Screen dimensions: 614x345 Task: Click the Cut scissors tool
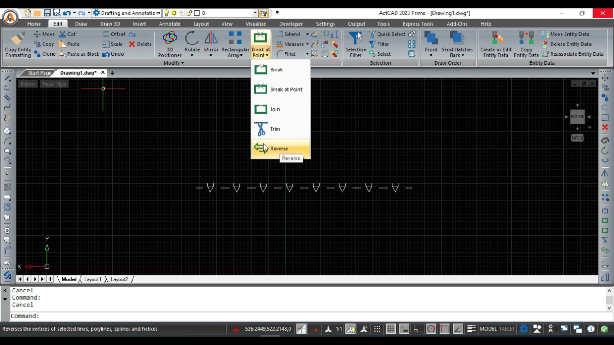pyautogui.click(x=67, y=34)
